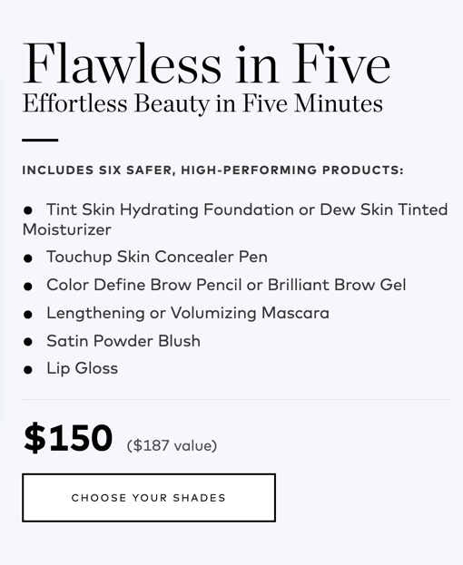463x565 pixels.
Task: Click the ($187 value) label
Action: [x=172, y=445]
